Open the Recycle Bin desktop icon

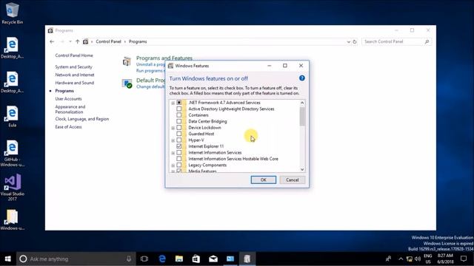pyautogui.click(x=12, y=13)
